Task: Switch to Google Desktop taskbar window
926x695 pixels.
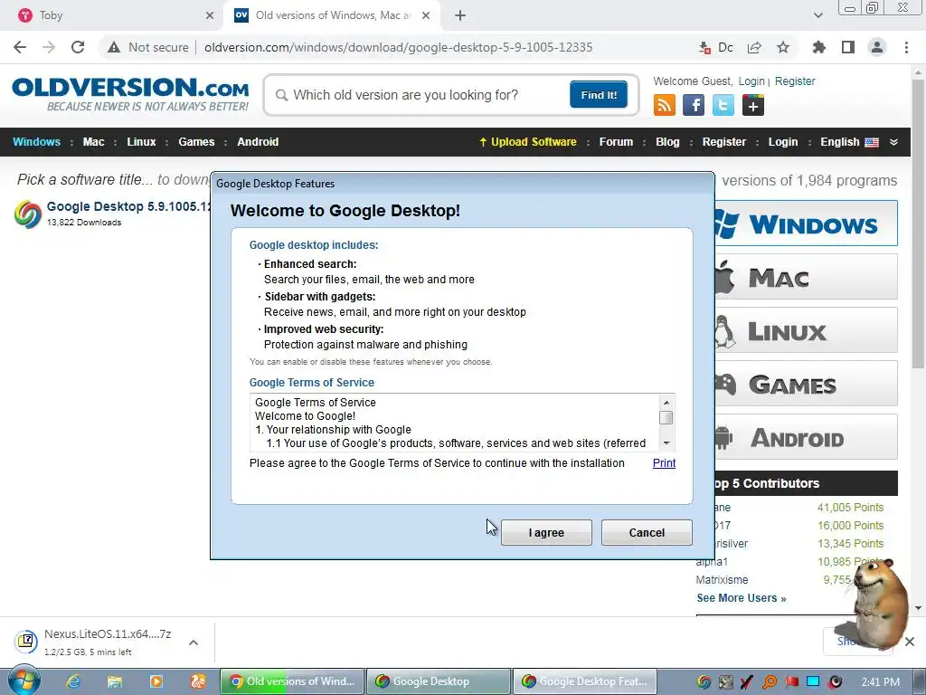Action: (x=439, y=681)
